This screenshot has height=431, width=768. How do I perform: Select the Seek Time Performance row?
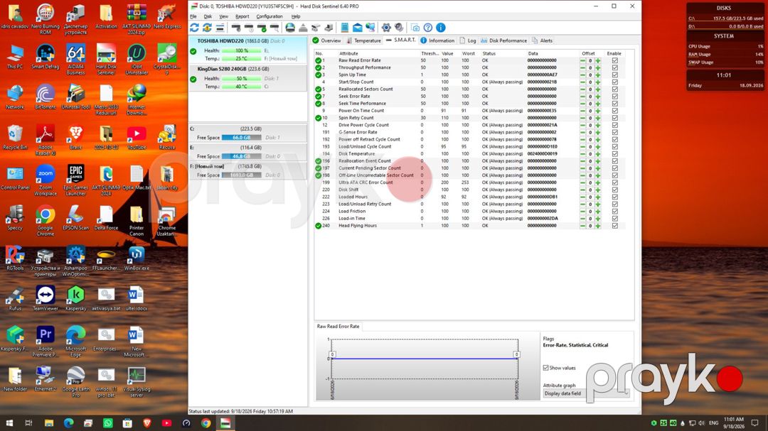click(x=469, y=104)
